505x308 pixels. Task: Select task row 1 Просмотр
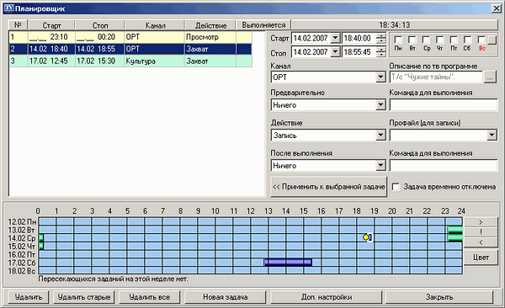point(130,37)
